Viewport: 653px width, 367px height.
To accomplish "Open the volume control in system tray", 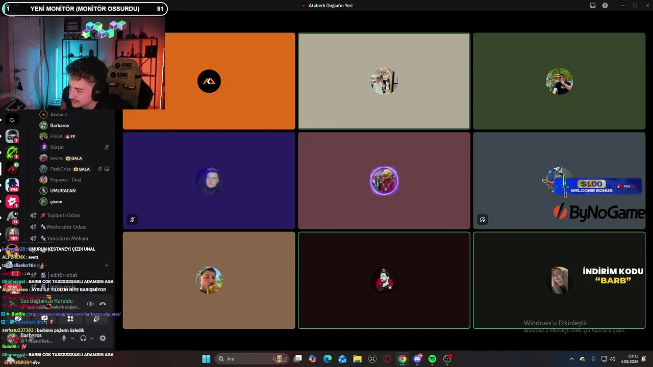I will click(x=612, y=359).
